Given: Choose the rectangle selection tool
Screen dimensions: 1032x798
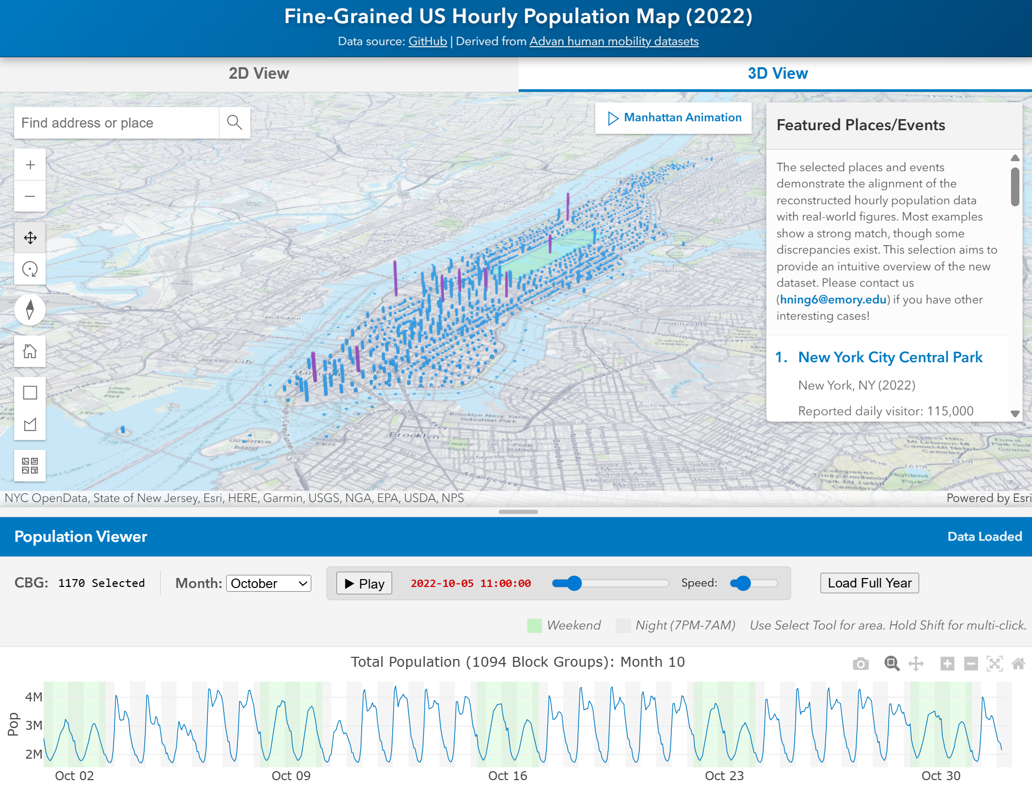Looking at the screenshot, I should pyautogui.click(x=30, y=393).
